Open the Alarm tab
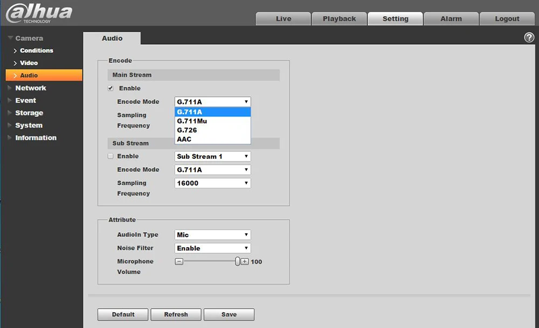Screen dimensions: 539x328 coord(451,18)
